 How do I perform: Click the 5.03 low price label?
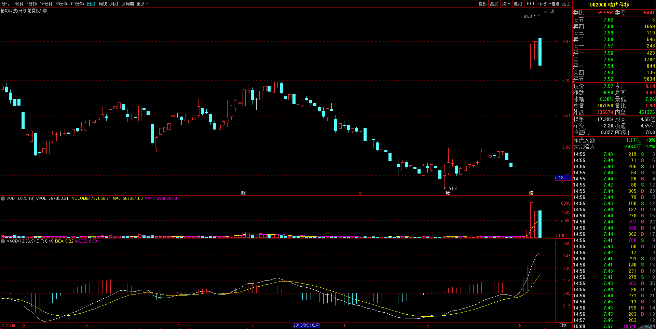click(452, 188)
